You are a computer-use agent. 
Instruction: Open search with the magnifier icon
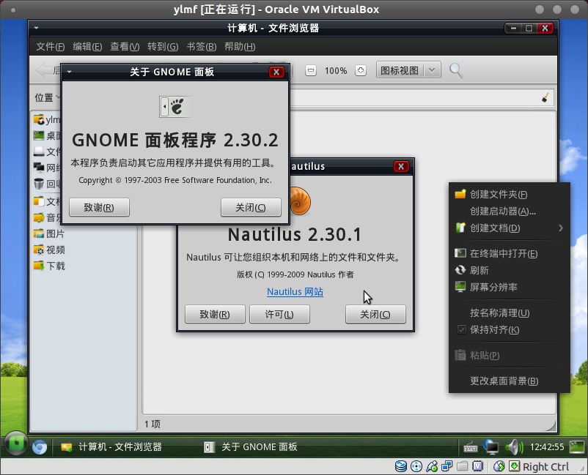pos(455,70)
